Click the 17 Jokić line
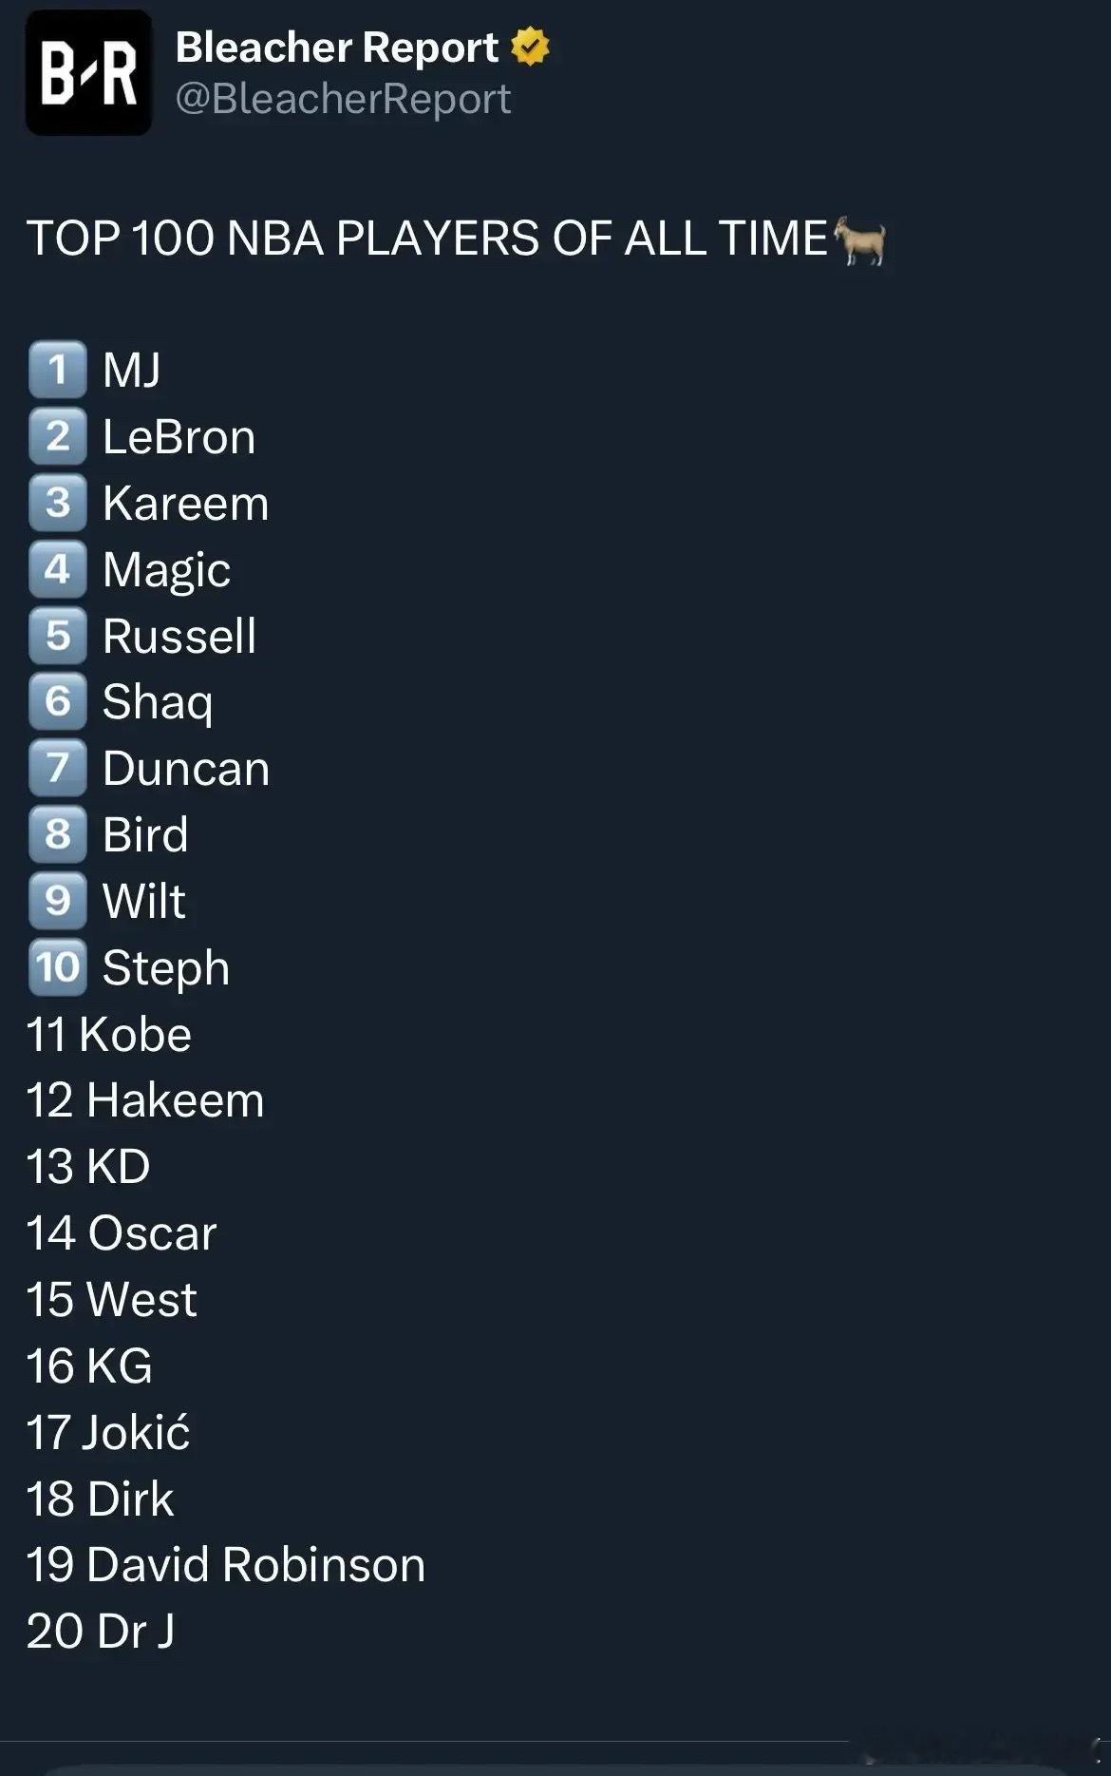Image resolution: width=1111 pixels, height=1776 pixels. pos(108,1432)
